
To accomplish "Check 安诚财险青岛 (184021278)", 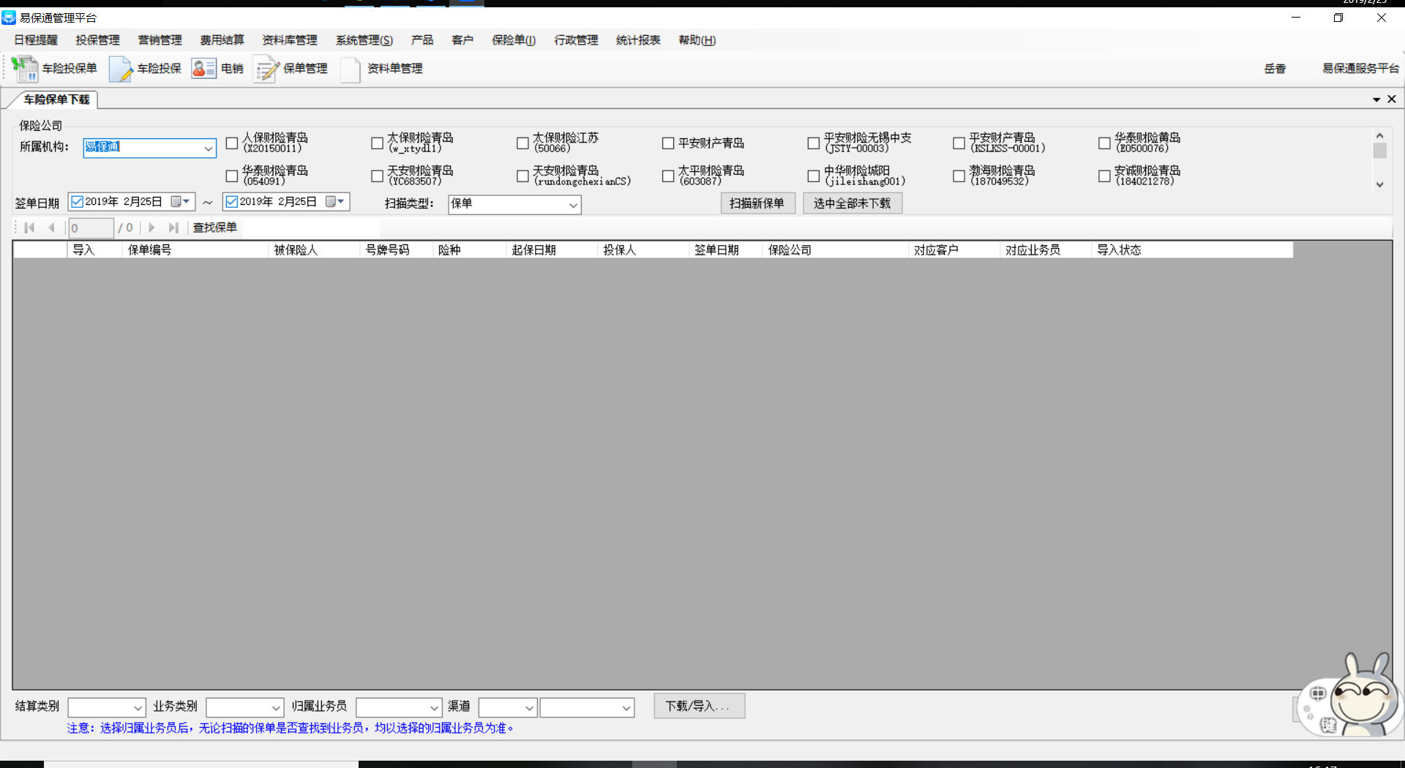I will coord(1104,176).
